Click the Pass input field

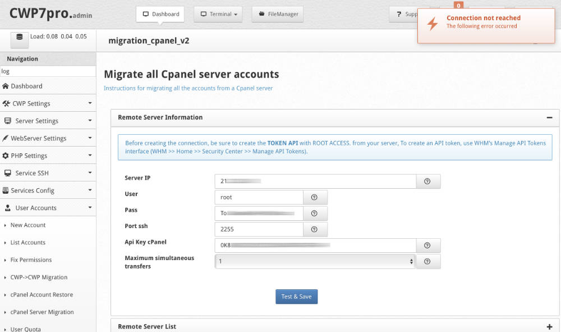click(259, 213)
